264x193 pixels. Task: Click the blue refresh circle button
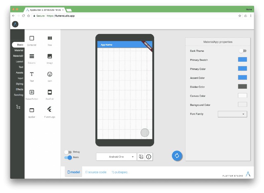pyautogui.click(x=177, y=156)
